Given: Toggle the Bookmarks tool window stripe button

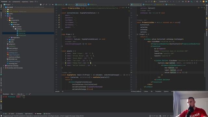Looking at the screenshot, I should [1, 71].
